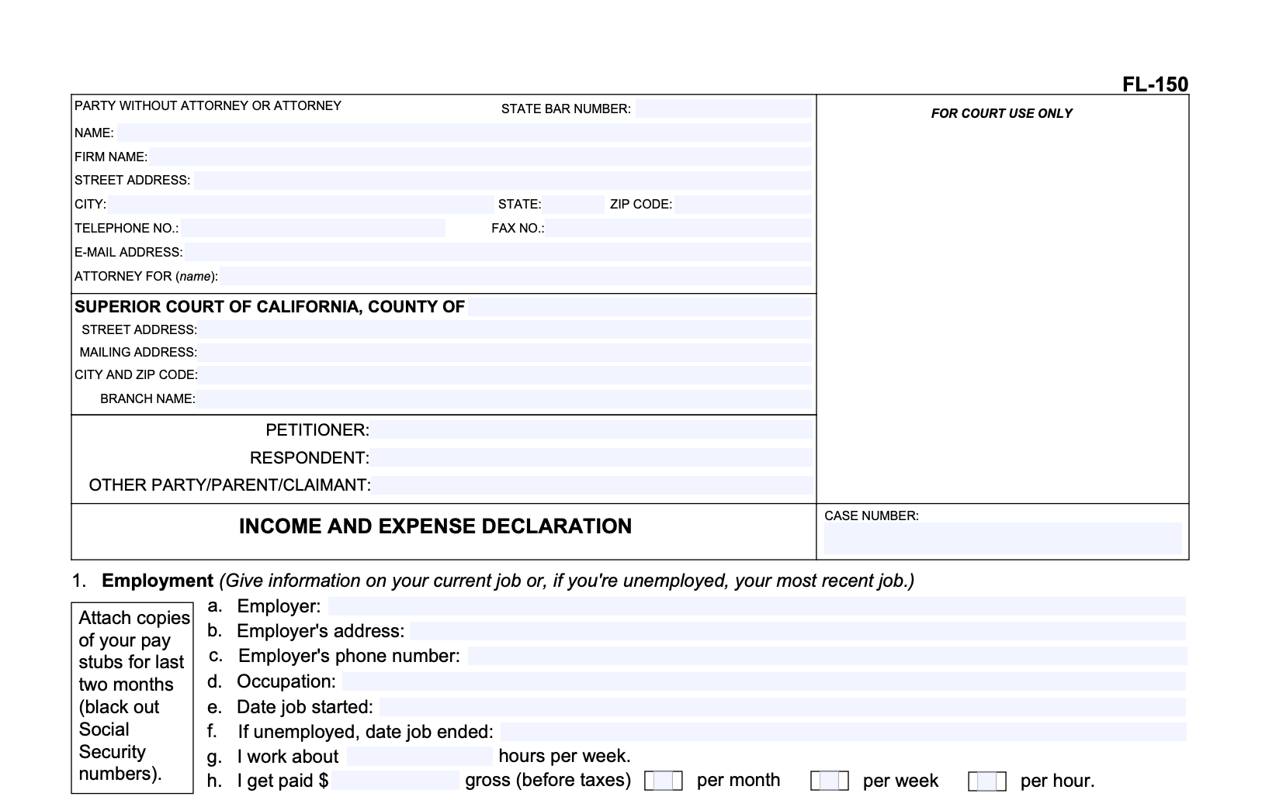Click the Fax No. field
Viewport: 1262px width, 800px height.
click(x=678, y=228)
